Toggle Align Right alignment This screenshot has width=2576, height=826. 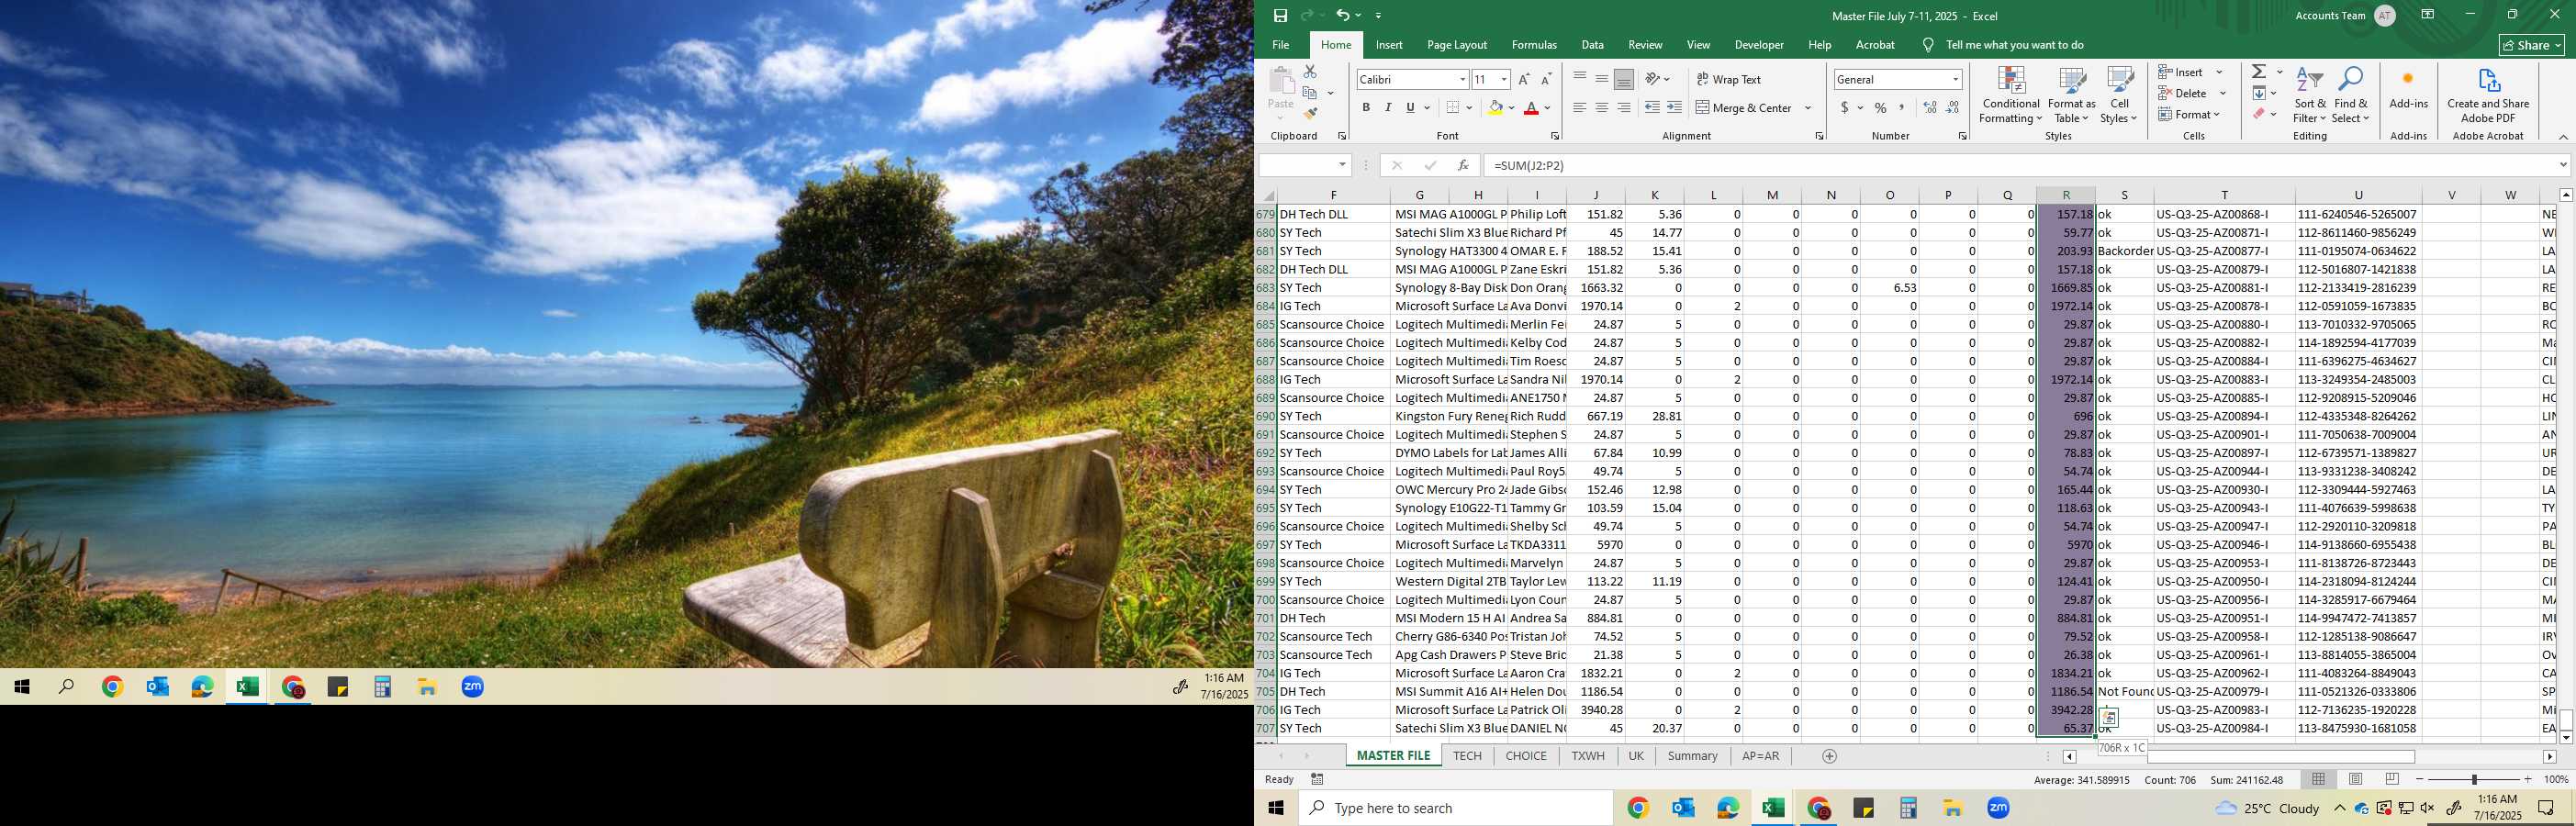point(1623,107)
